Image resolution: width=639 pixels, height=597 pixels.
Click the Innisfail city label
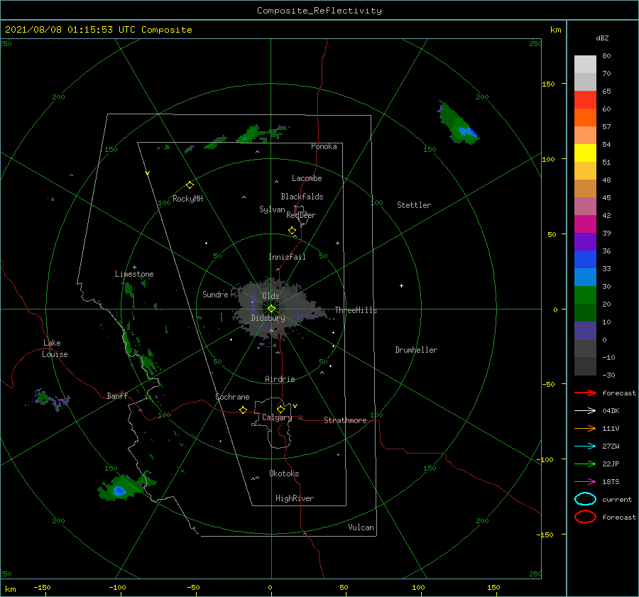point(287,257)
